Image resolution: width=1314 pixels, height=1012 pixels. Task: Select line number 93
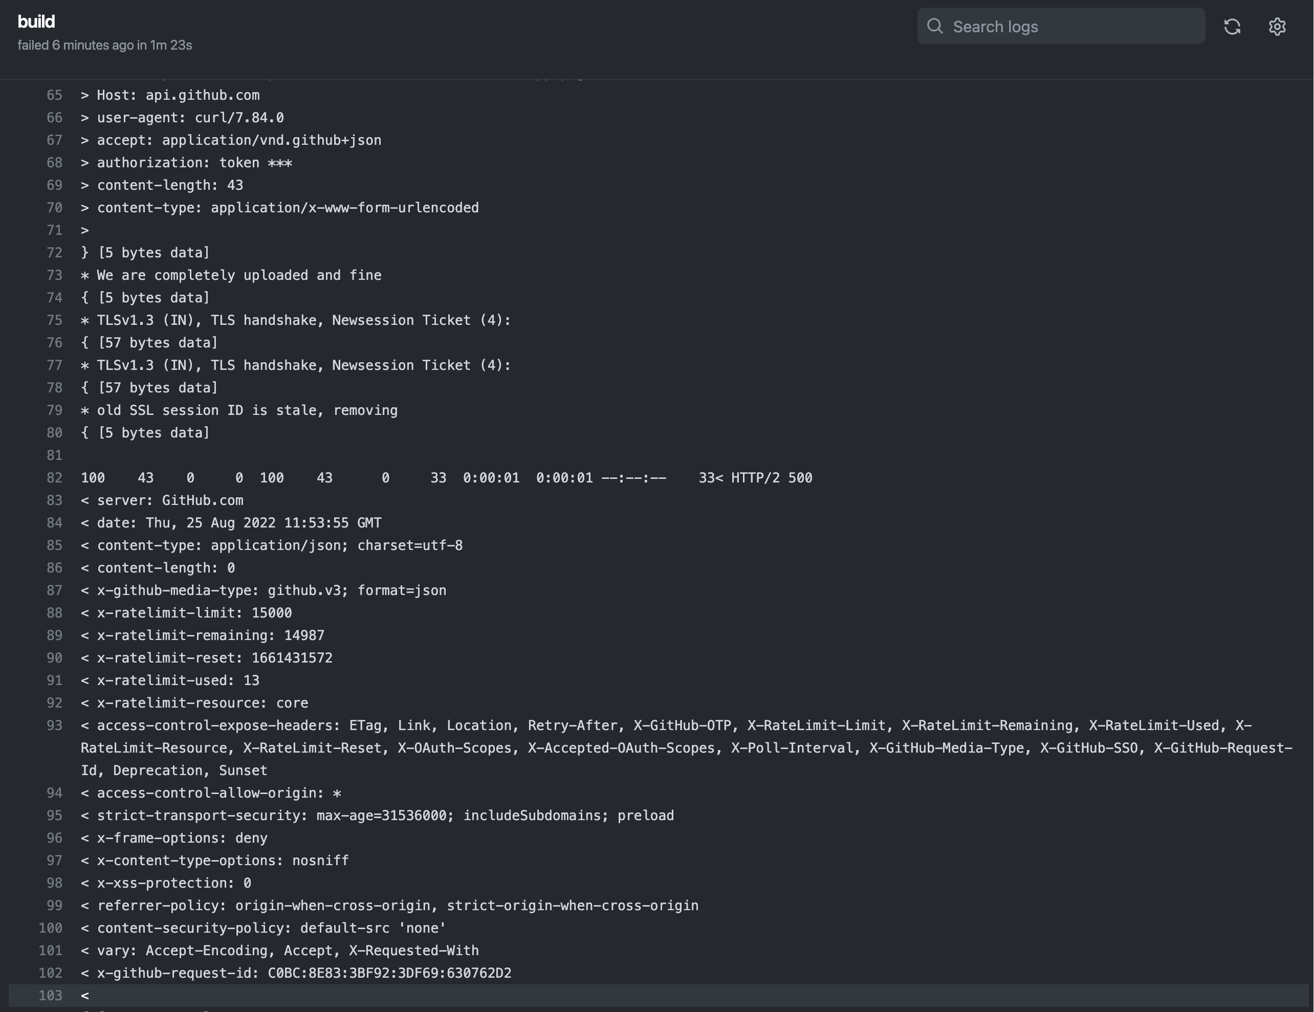click(x=54, y=725)
